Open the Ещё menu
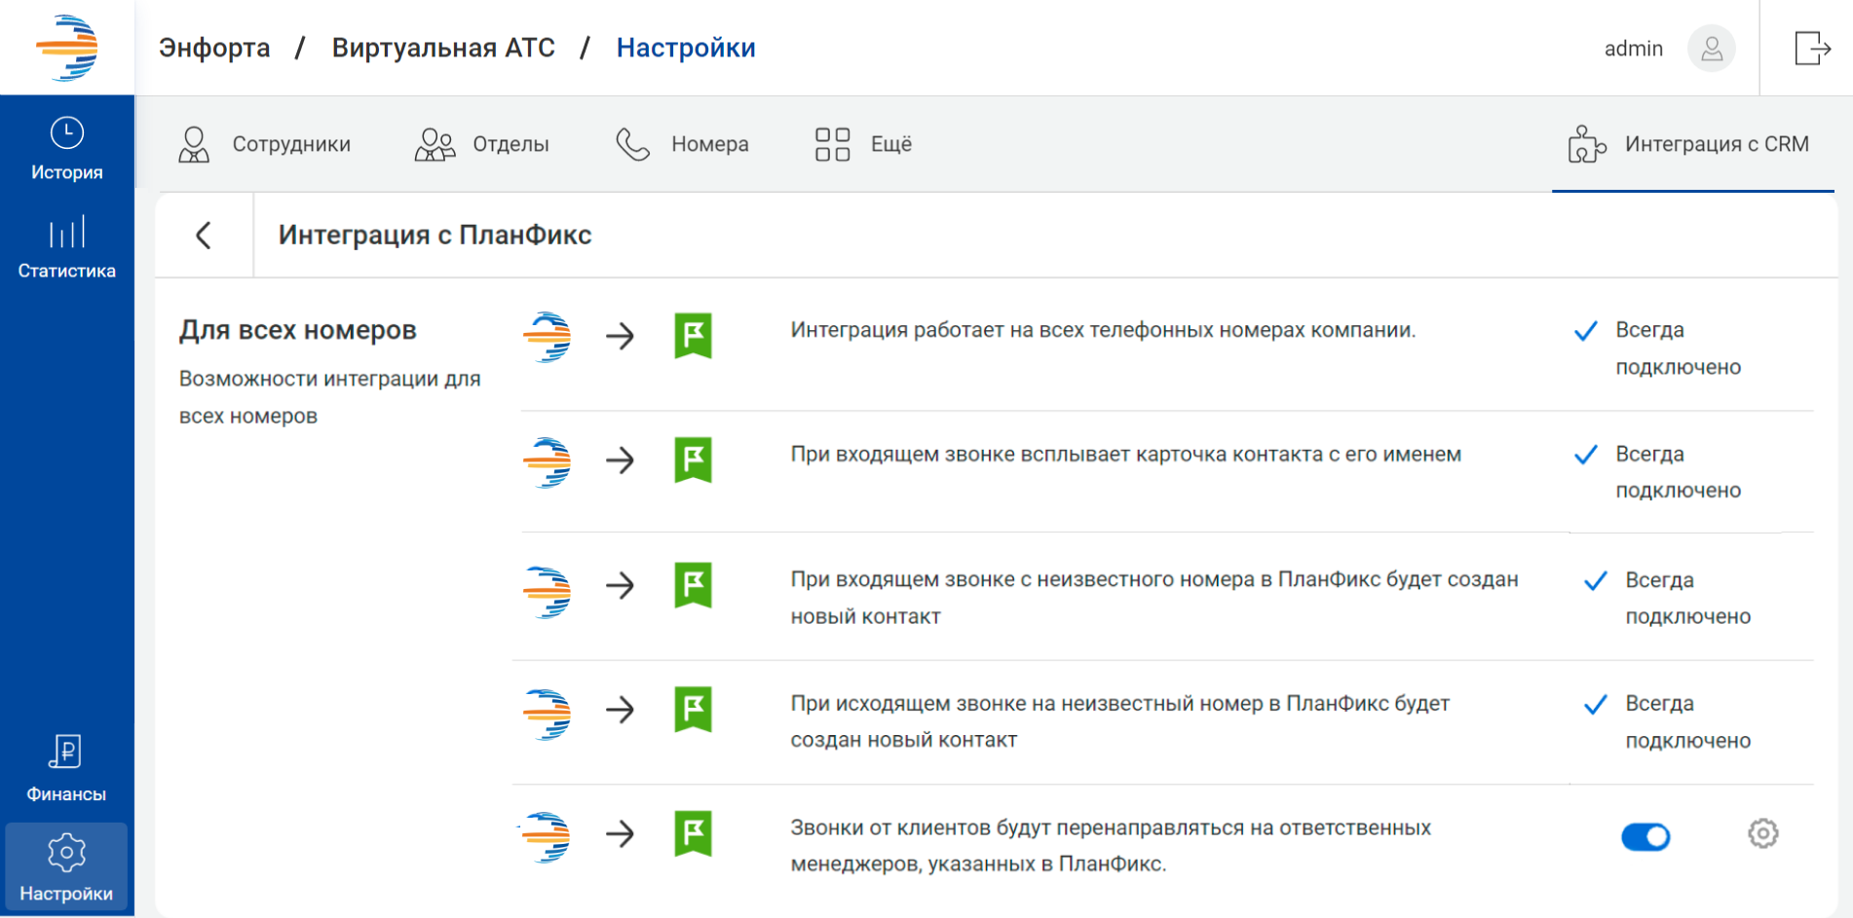 click(x=863, y=144)
